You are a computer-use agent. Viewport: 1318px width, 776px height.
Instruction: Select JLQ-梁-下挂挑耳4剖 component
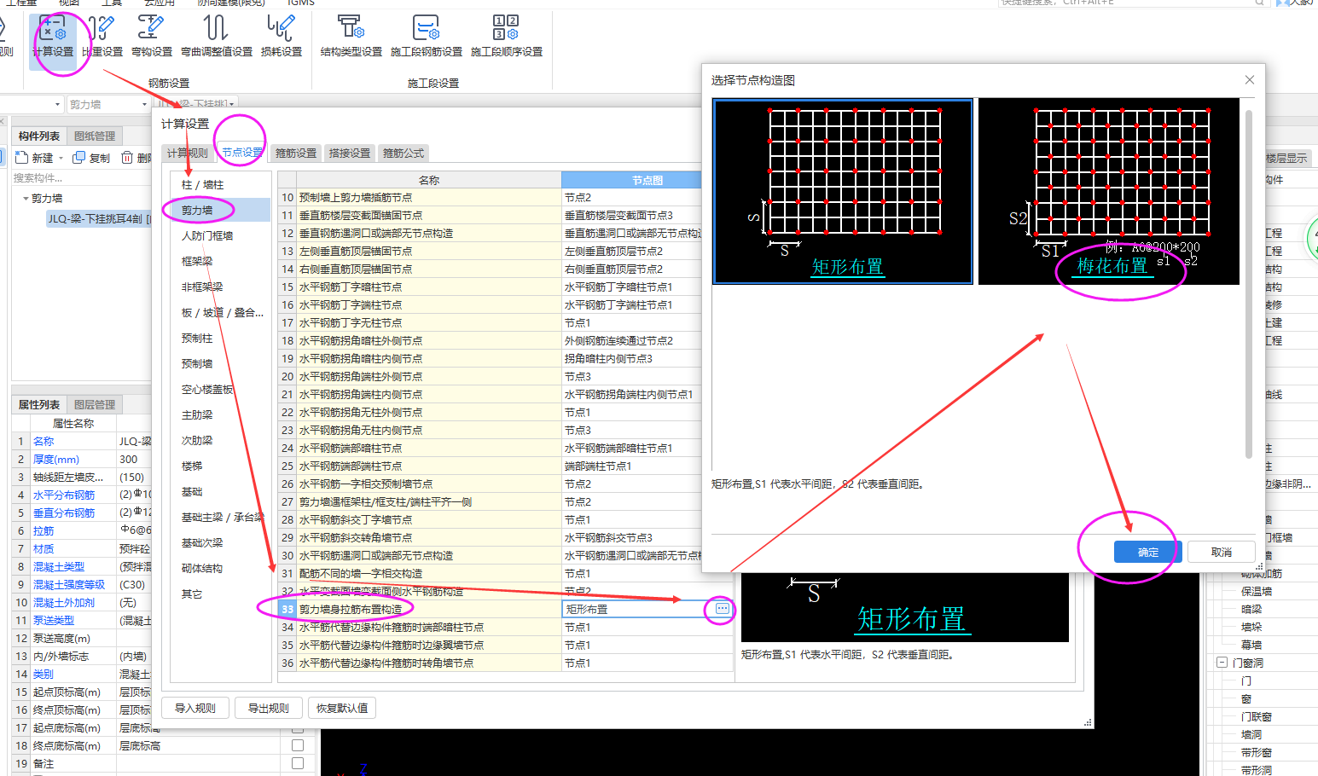tap(99, 219)
